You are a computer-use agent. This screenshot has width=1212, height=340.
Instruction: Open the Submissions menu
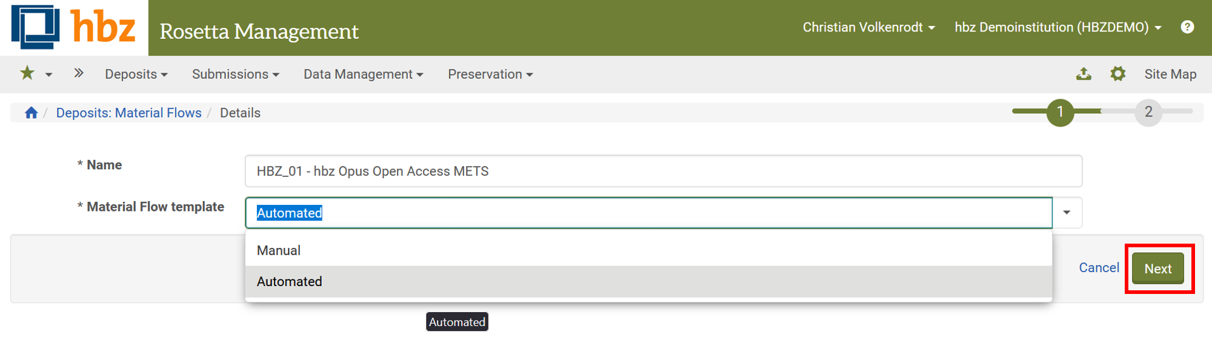coord(235,74)
